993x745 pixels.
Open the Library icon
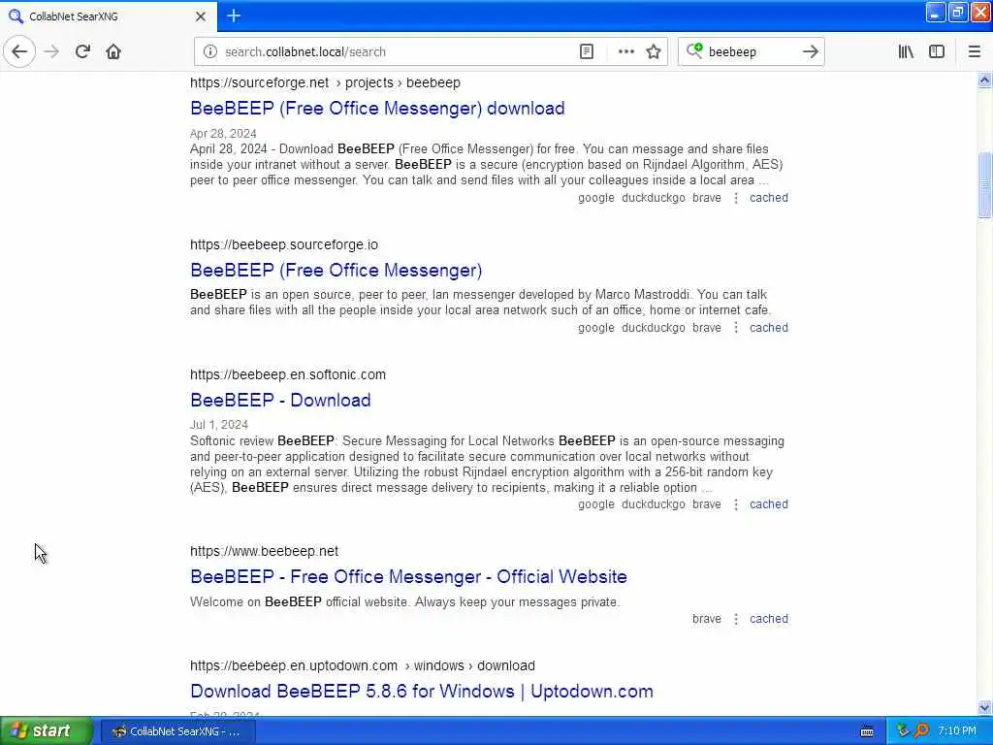click(906, 51)
